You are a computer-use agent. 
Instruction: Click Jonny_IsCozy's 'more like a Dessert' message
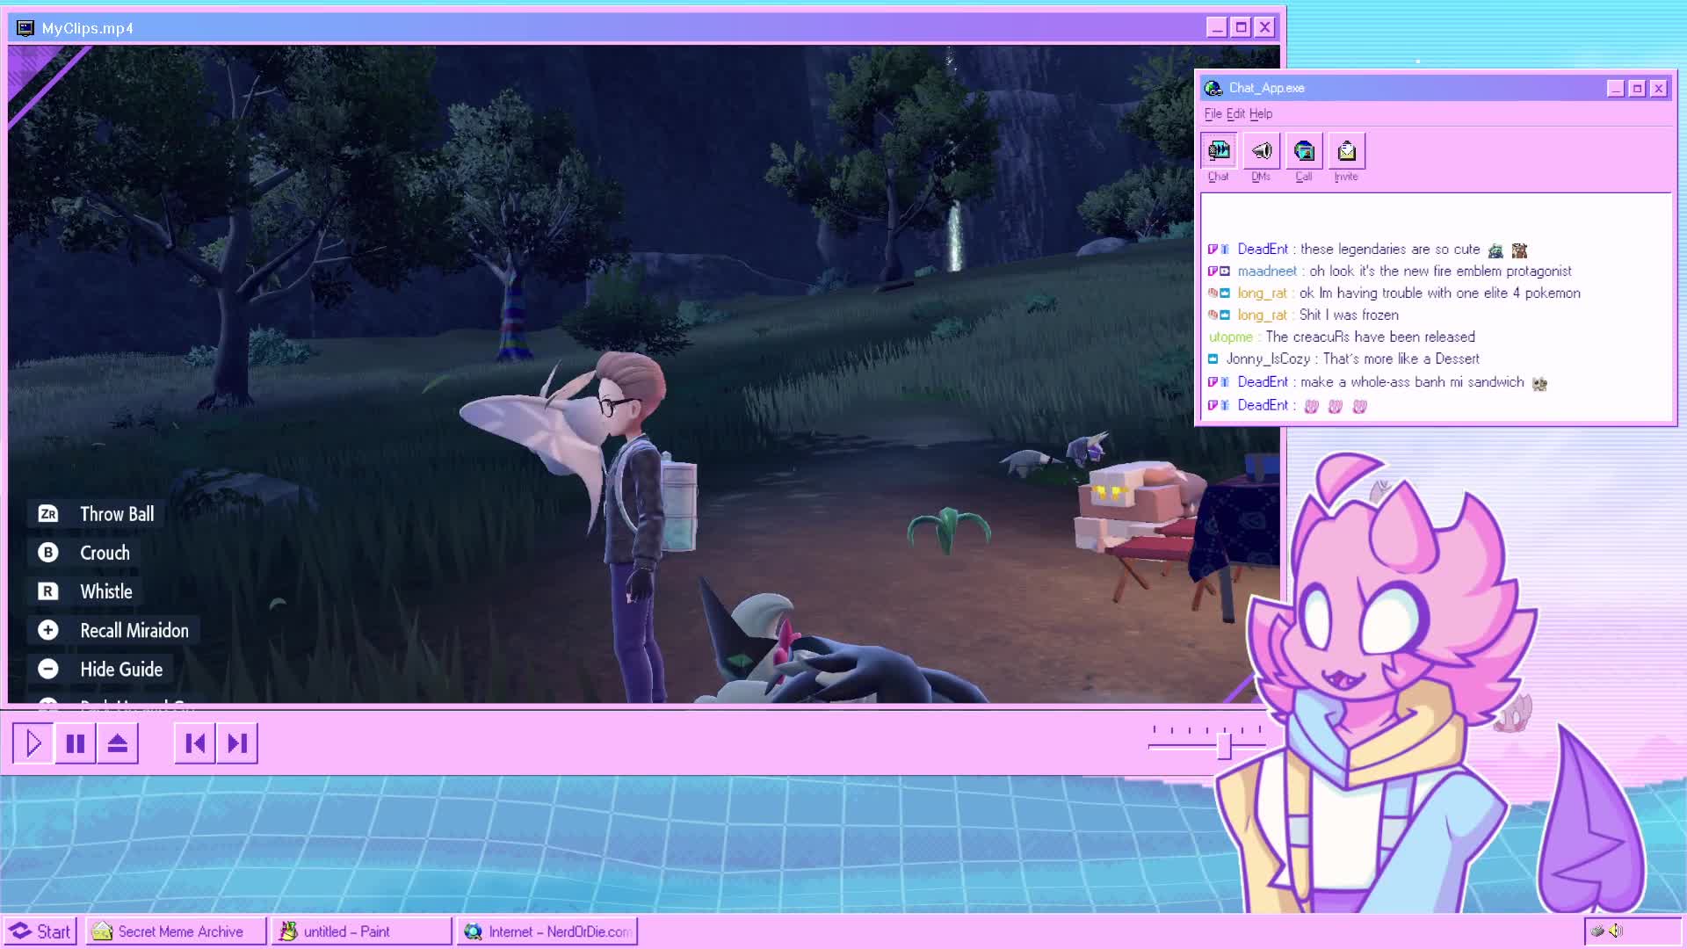1343,359
